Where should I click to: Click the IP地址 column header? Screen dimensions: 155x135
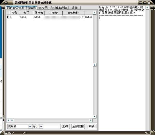(53, 13)
